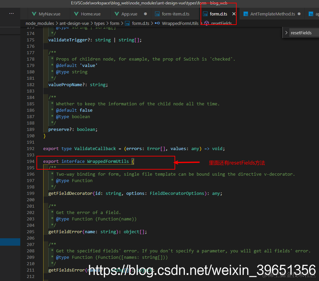319x281 pixels.
Task: Click TypeScript icon on form.d.ts tab
Action: [x=205, y=14]
